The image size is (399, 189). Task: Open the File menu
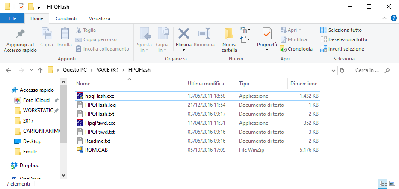point(12,18)
